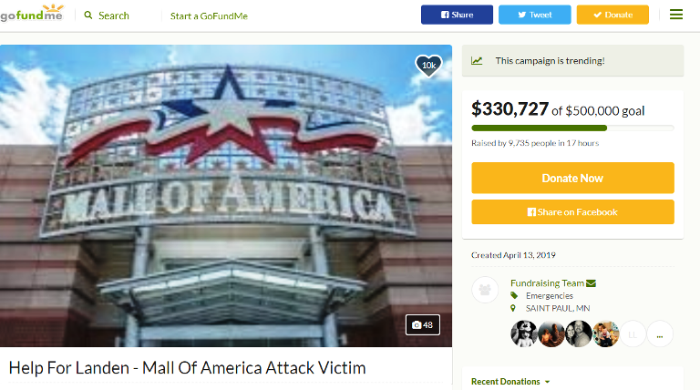This screenshot has height=390, width=700.
Task: Click Start a GoFundMe link
Action: 209,16
